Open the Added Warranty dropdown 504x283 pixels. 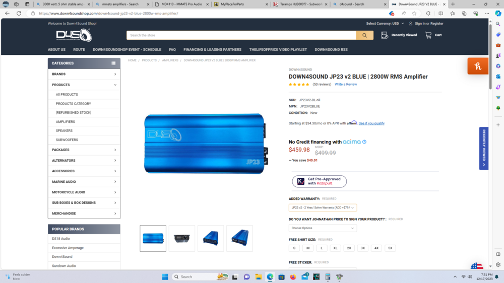coord(323,207)
